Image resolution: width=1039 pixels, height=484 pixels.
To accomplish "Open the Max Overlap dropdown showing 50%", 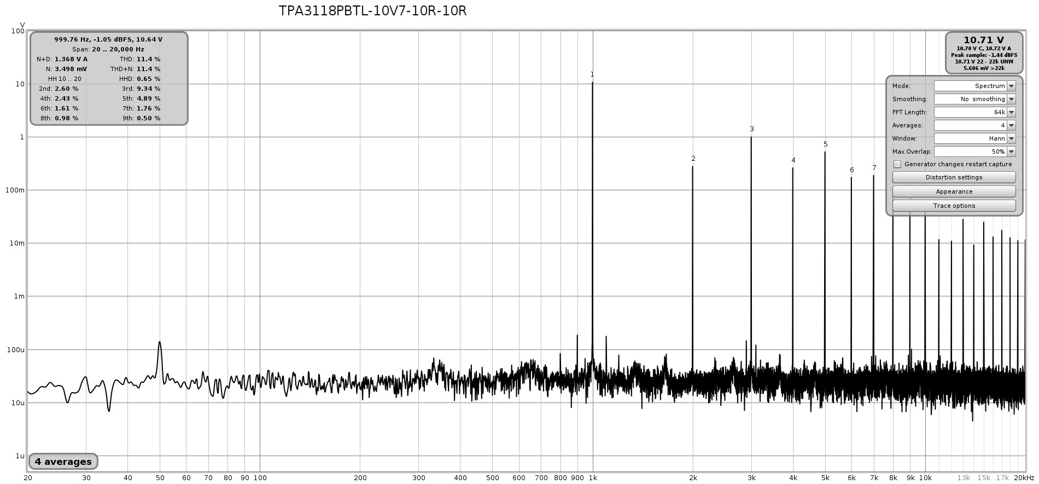I will 974,151.
